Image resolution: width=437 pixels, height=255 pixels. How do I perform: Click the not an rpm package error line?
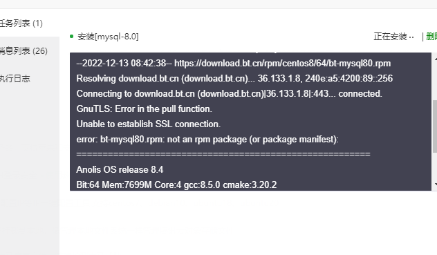207,139
